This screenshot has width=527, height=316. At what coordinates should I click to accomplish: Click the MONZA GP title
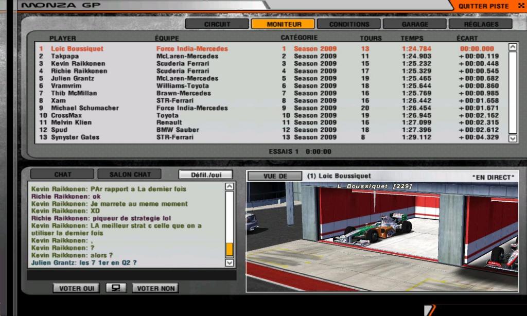(x=61, y=5)
